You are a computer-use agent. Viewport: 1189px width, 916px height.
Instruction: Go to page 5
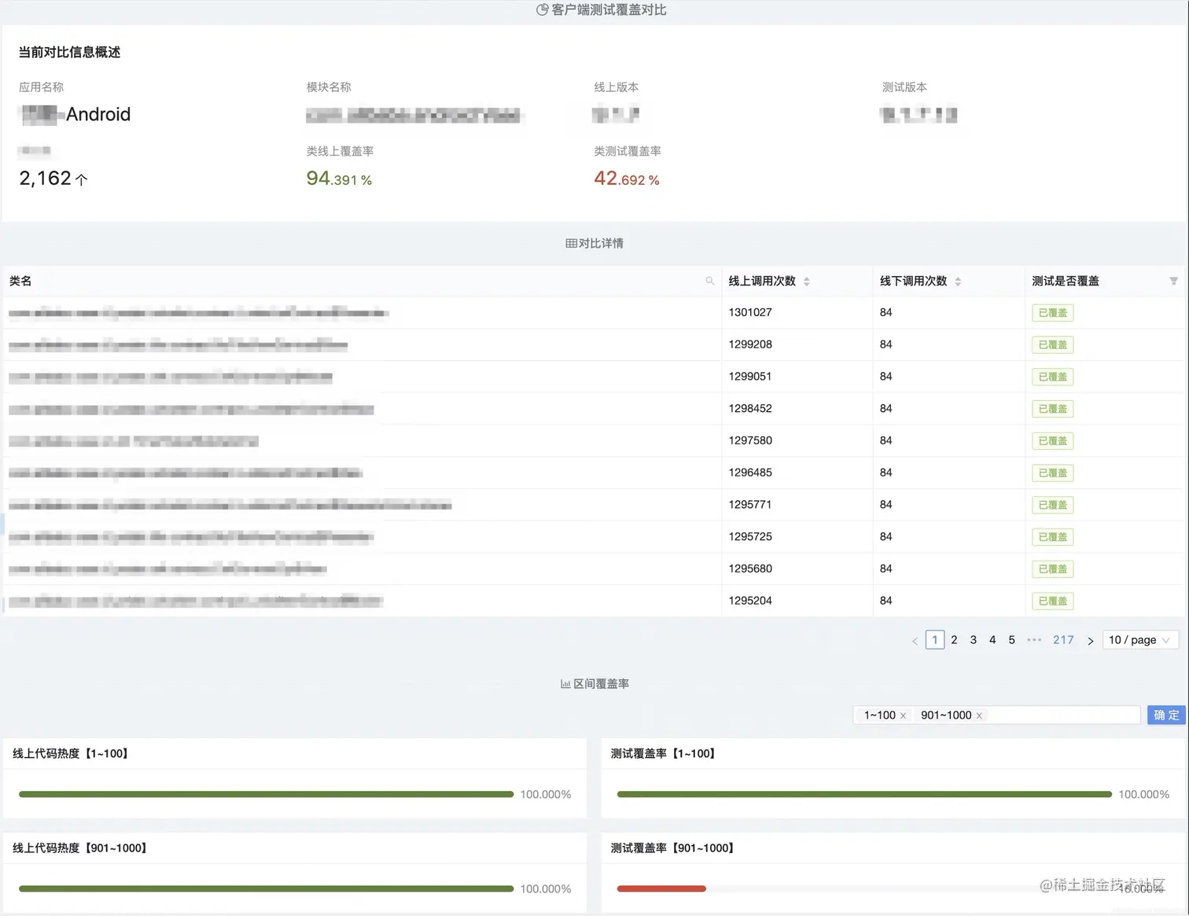coord(1012,640)
